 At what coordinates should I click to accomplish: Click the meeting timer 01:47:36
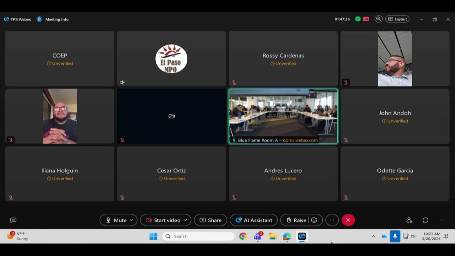click(342, 19)
